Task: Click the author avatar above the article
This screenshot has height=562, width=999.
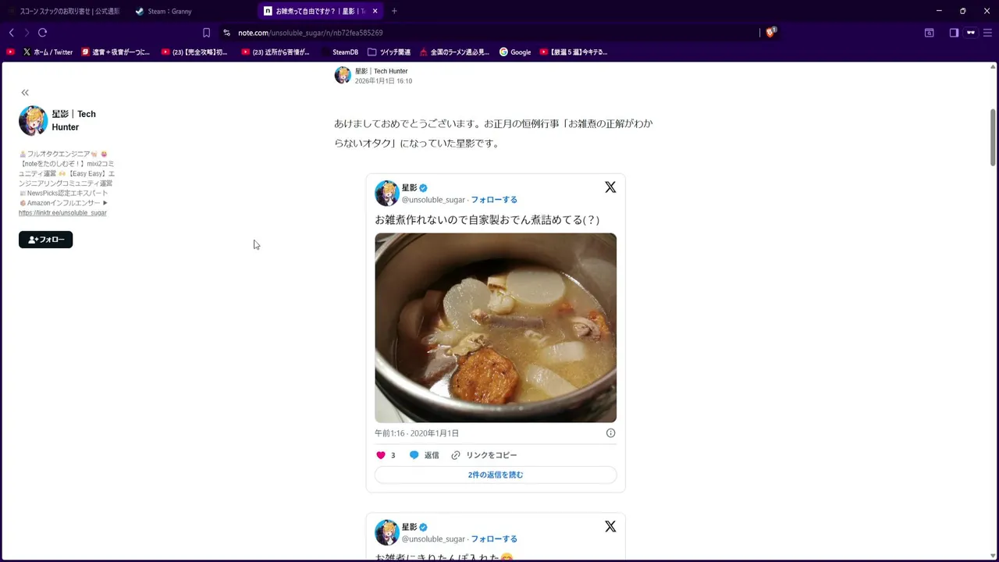Action: pos(343,75)
